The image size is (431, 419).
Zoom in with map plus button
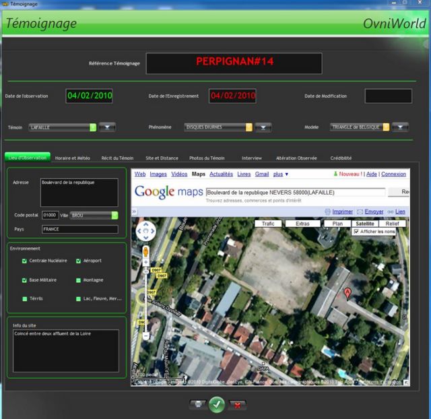click(x=145, y=262)
